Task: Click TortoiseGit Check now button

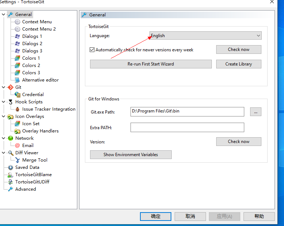Action: tap(238, 49)
